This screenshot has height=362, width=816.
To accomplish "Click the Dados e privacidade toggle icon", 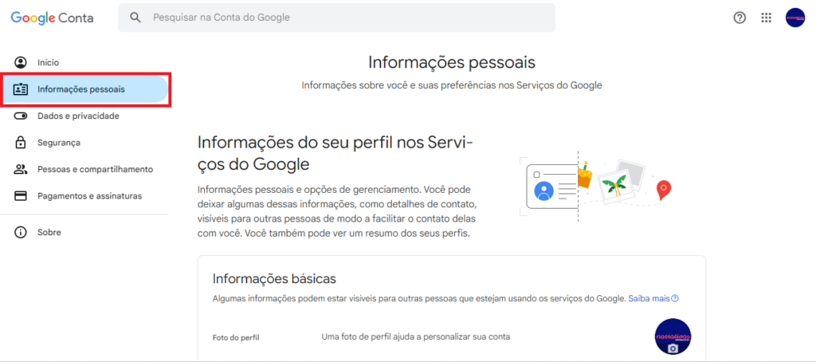I will (x=20, y=116).
